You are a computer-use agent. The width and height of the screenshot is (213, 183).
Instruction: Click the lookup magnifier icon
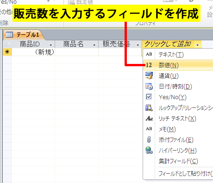(149, 107)
